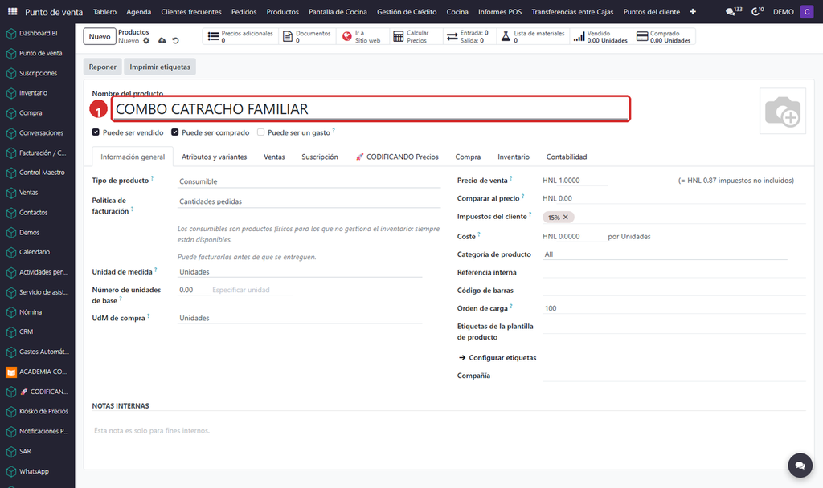
Task: Click the Nuevo button
Action: (99, 36)
